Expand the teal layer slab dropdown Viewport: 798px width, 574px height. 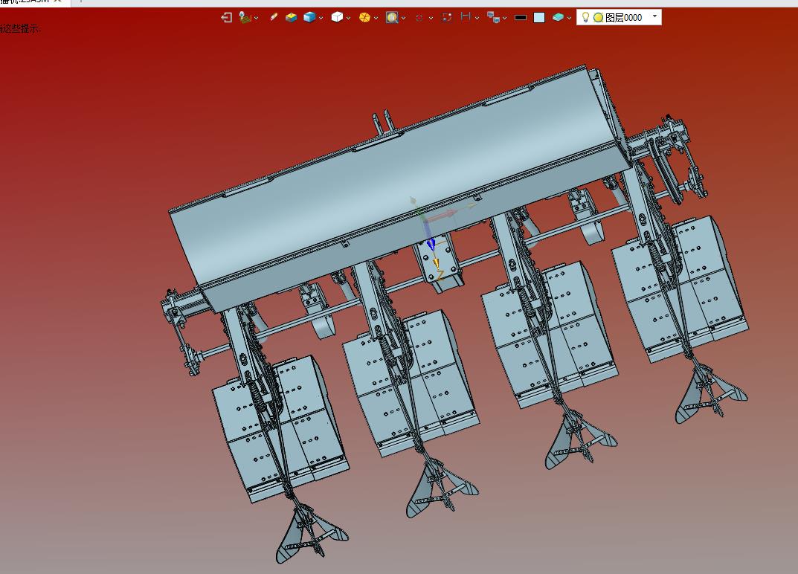[569, 19]
